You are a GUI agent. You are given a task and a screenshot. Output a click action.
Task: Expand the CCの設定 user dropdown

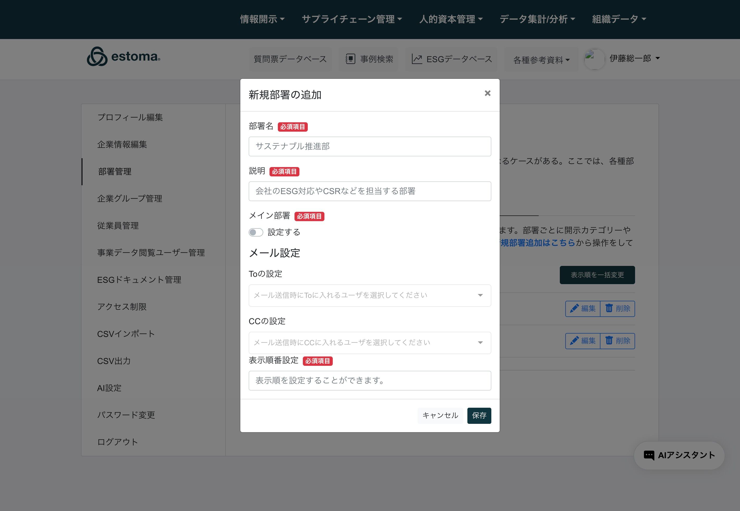pos(370,343)
